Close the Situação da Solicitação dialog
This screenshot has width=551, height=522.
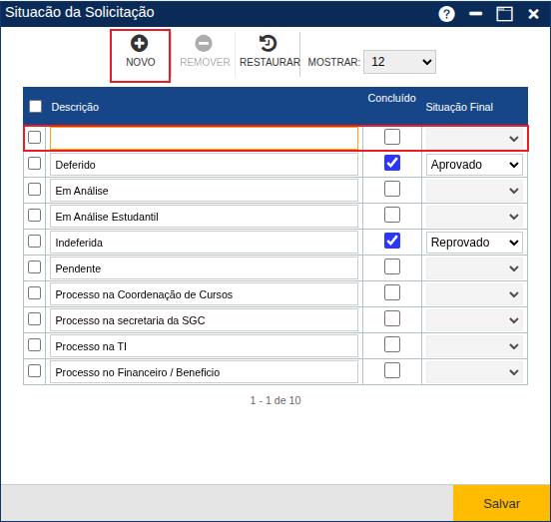[533, 14]
